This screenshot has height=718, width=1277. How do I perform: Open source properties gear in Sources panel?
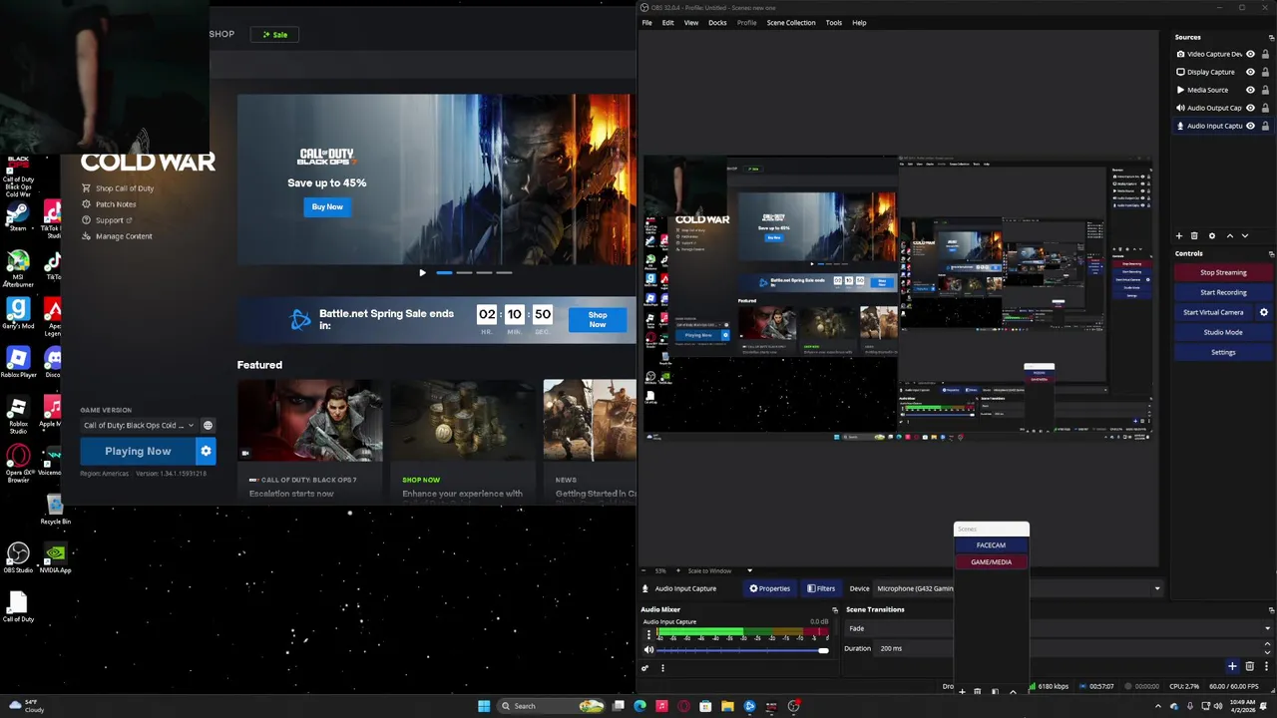point(1212,236)
